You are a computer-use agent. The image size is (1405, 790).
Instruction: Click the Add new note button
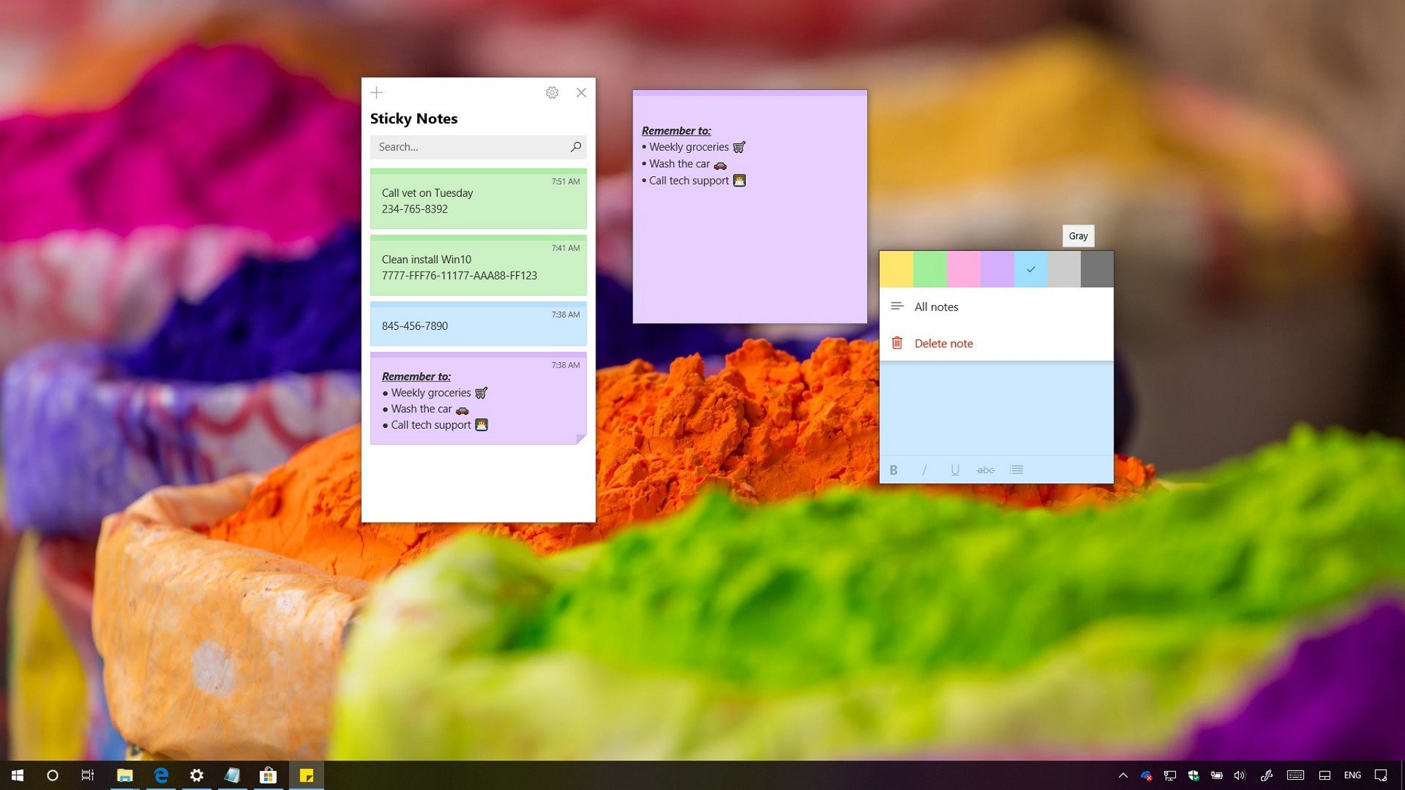[375, 92]
